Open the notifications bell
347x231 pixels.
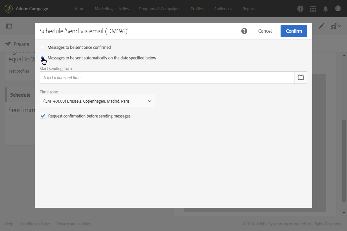pyautogui.click(x=326, y=9)
